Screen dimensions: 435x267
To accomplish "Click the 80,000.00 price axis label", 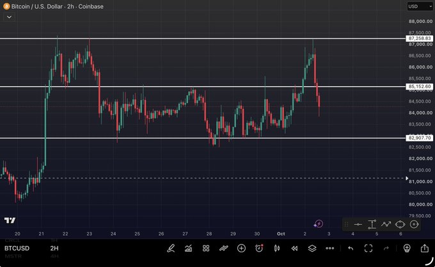I will click(x=420, y=204).
